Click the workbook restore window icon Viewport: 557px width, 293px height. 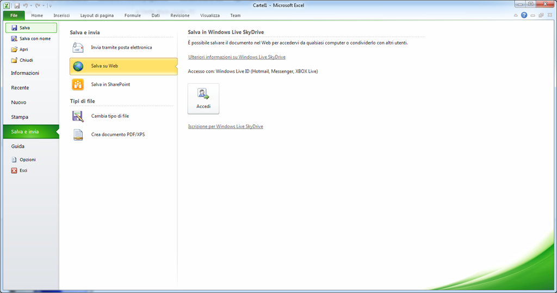click(541, 15)
